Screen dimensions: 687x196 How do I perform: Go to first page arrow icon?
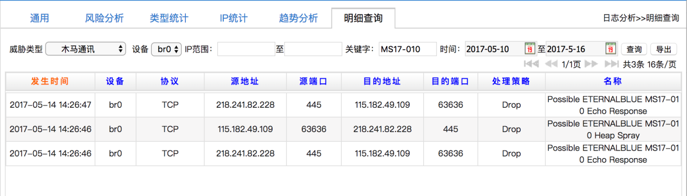click(532, 64)
